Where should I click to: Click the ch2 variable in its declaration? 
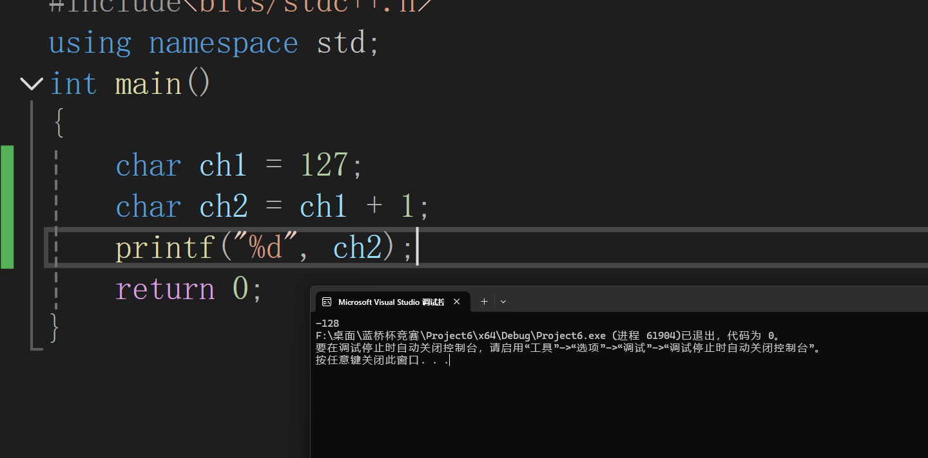(x=224, y=206)
